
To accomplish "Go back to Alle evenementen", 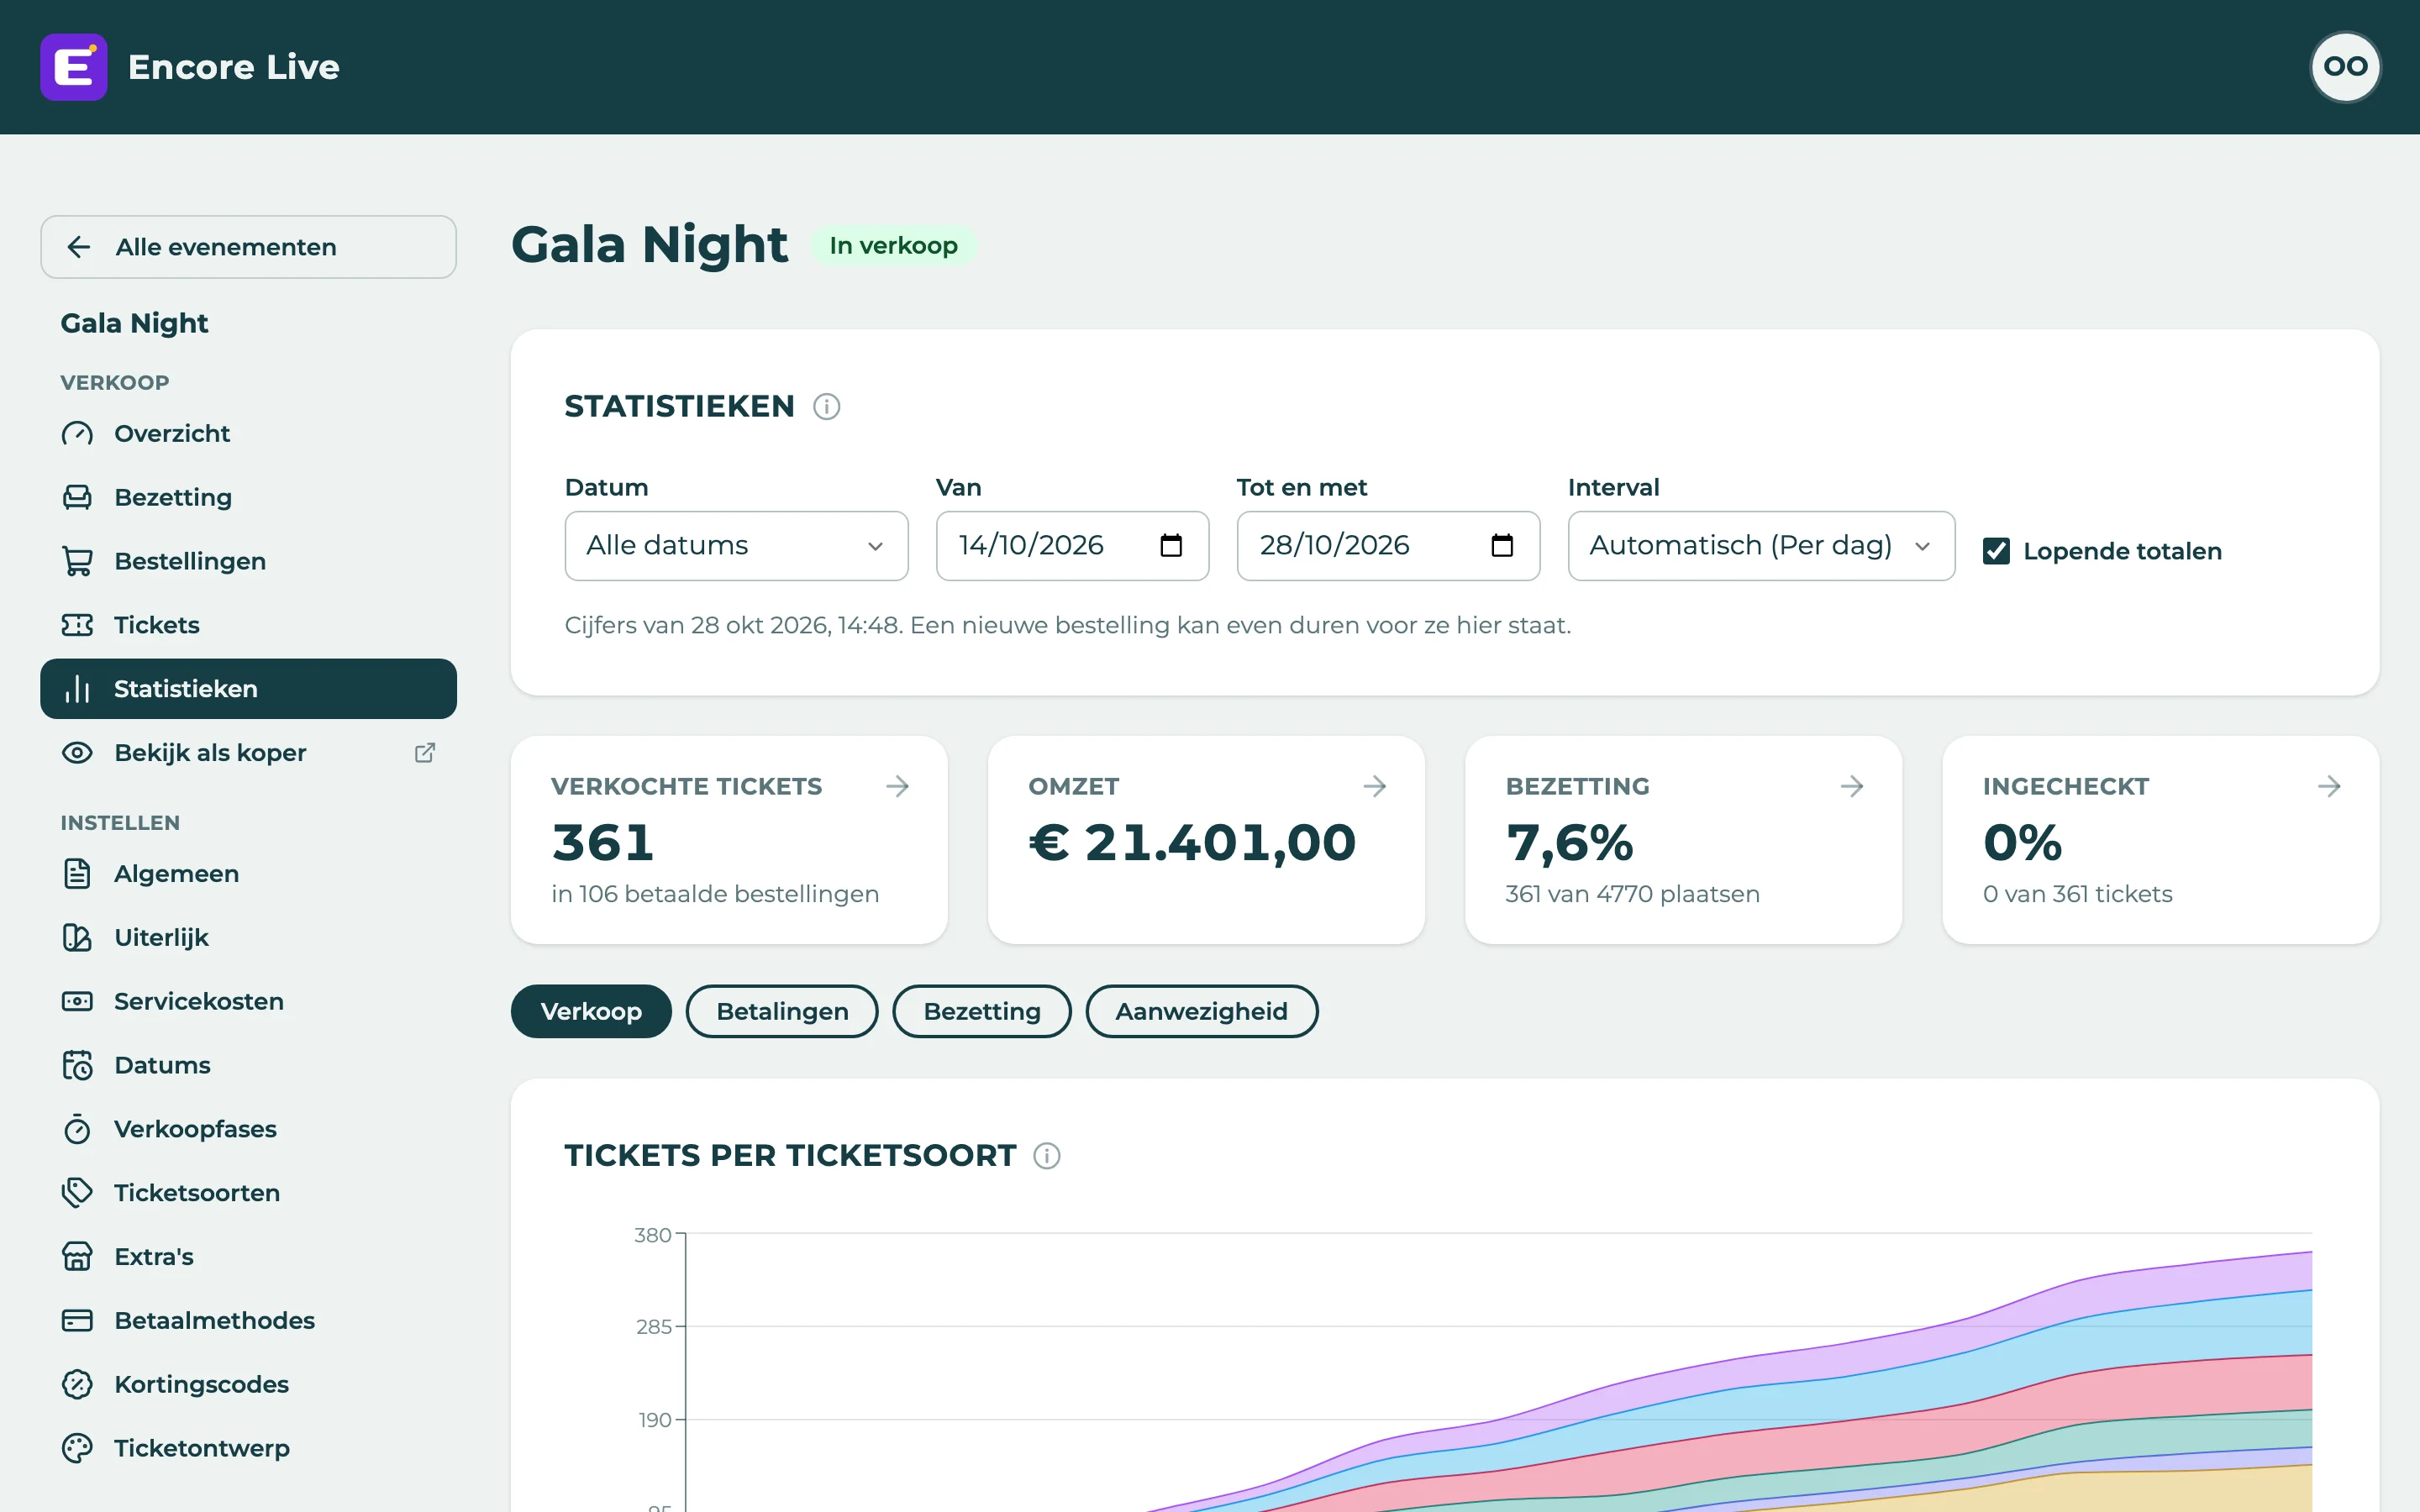I will click(248, 247).
